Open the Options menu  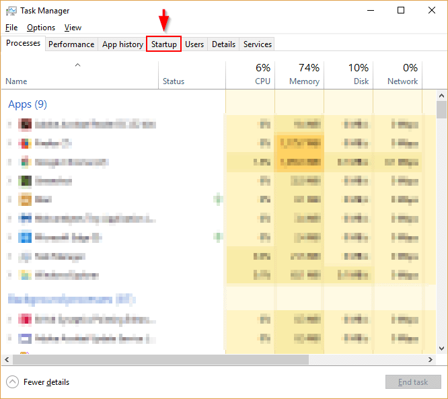pos(41,28)
